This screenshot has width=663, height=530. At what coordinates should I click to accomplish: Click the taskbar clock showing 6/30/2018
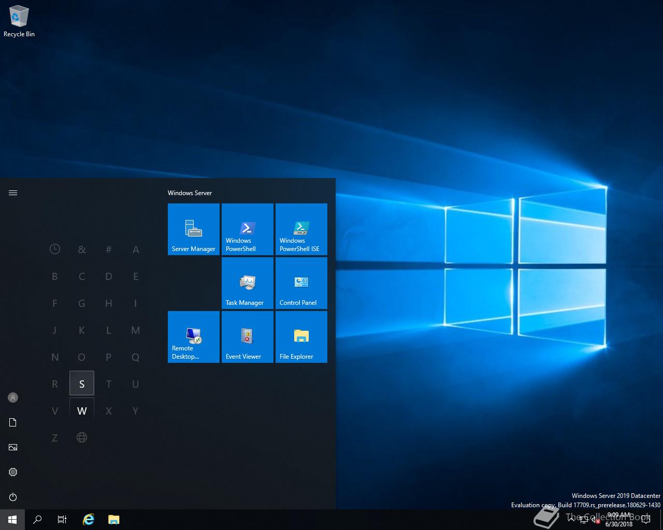point(619,520)
